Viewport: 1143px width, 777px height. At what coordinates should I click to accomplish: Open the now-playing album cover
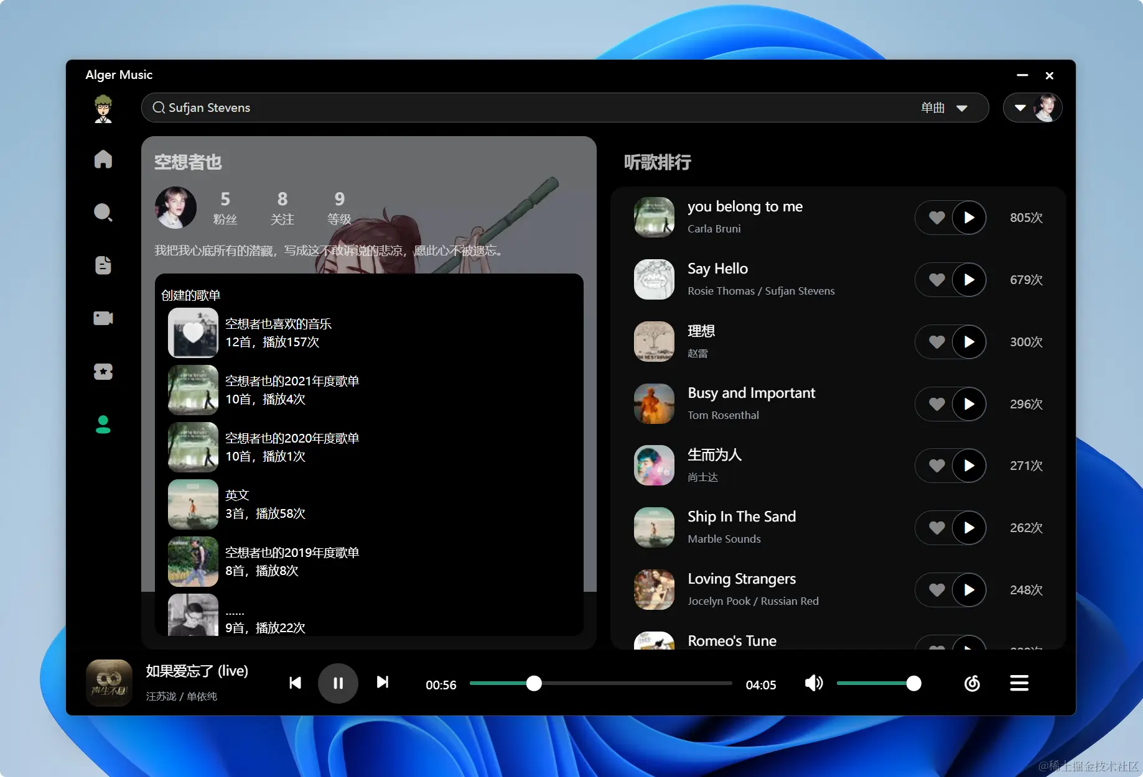[x=109, y=683]
